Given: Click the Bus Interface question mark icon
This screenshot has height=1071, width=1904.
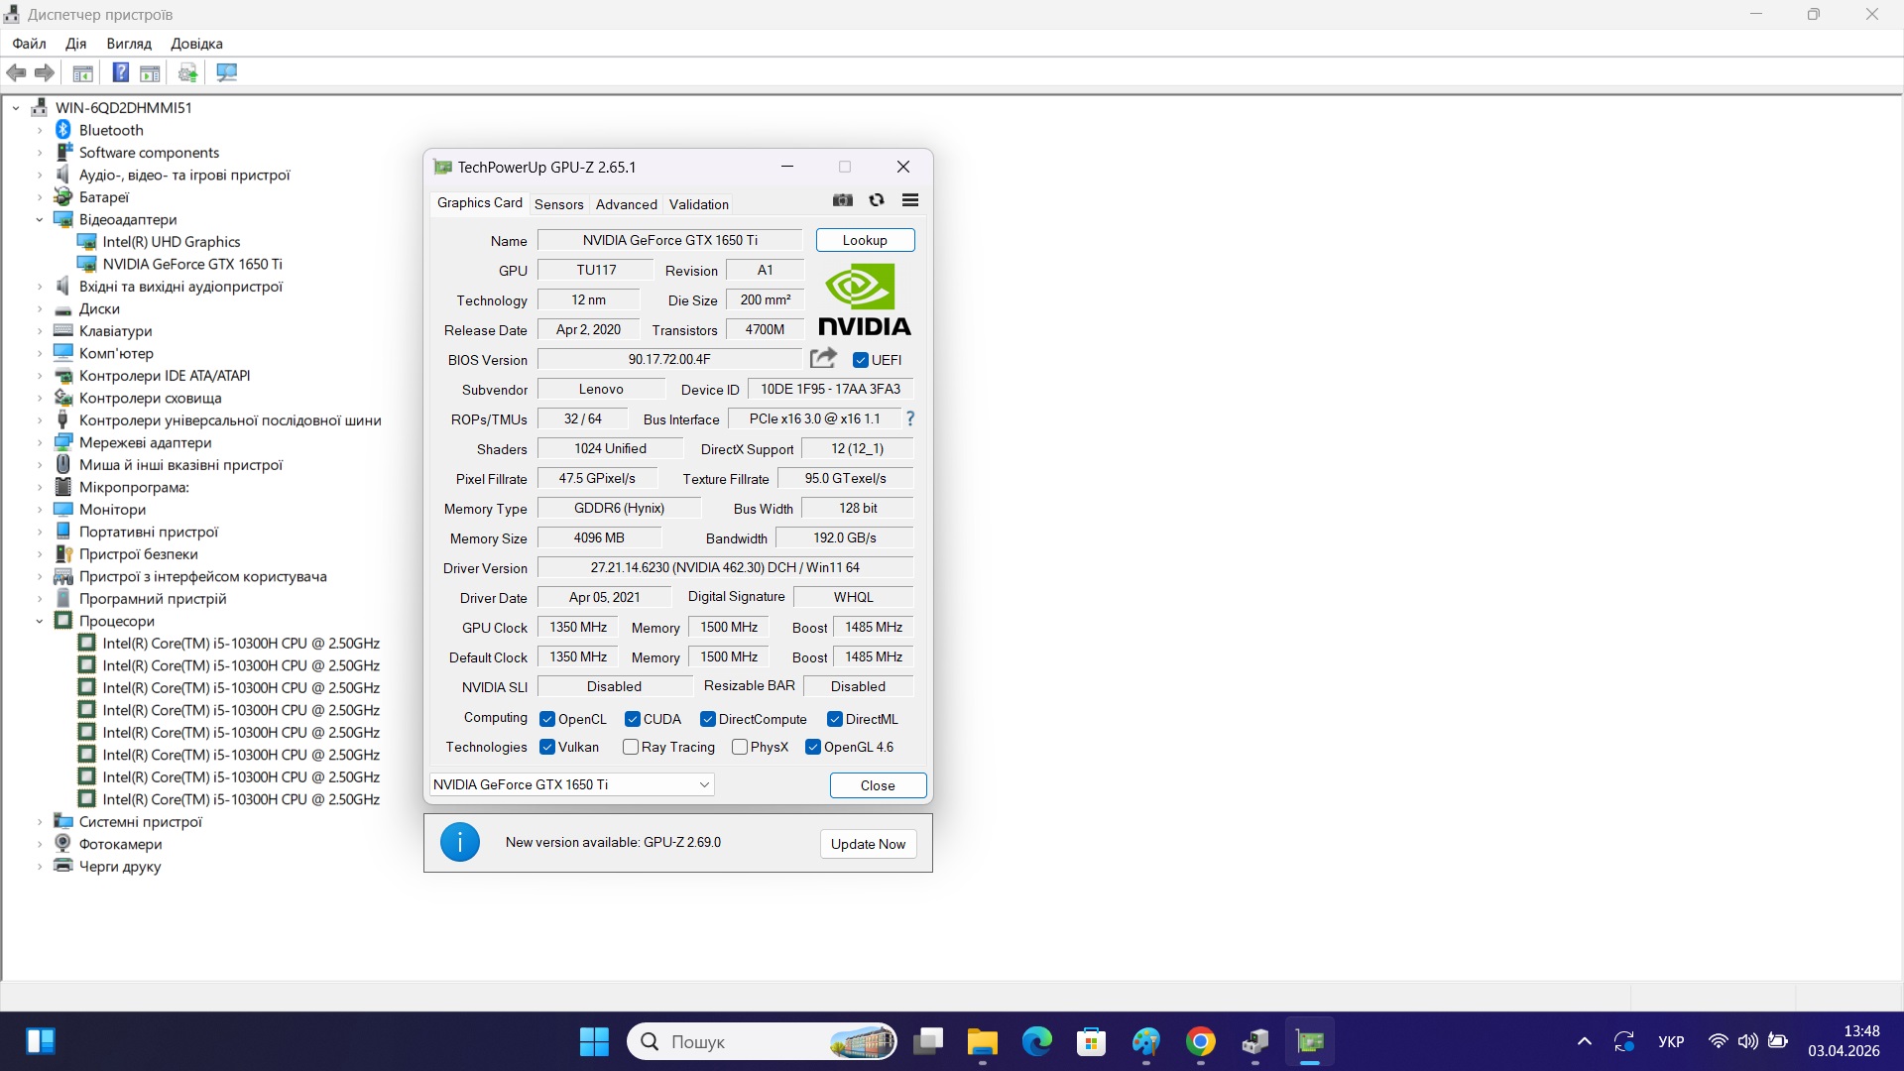Looking at the screenshot, I should click(909, 418).
